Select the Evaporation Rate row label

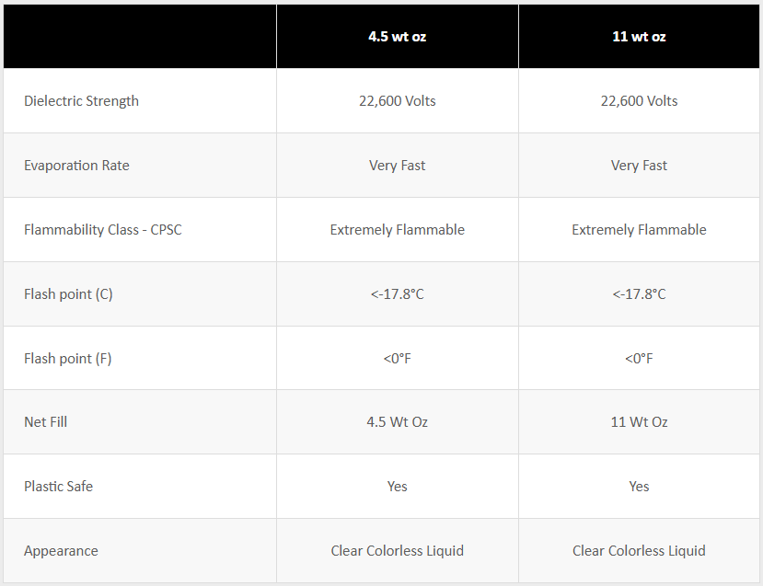click(x=76, y=166)
